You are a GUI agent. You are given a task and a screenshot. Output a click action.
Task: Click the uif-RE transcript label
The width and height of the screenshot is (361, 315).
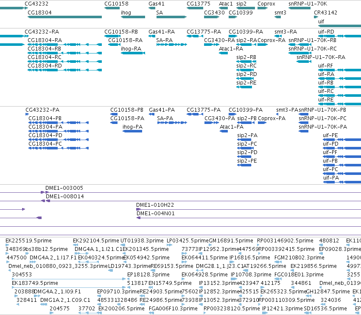click(x=326, y=99)
